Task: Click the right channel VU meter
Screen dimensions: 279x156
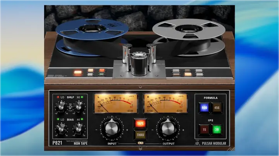Action: [165, 104]
